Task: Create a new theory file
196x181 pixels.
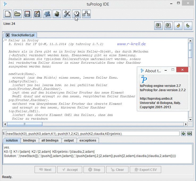Action: (7, 14)
